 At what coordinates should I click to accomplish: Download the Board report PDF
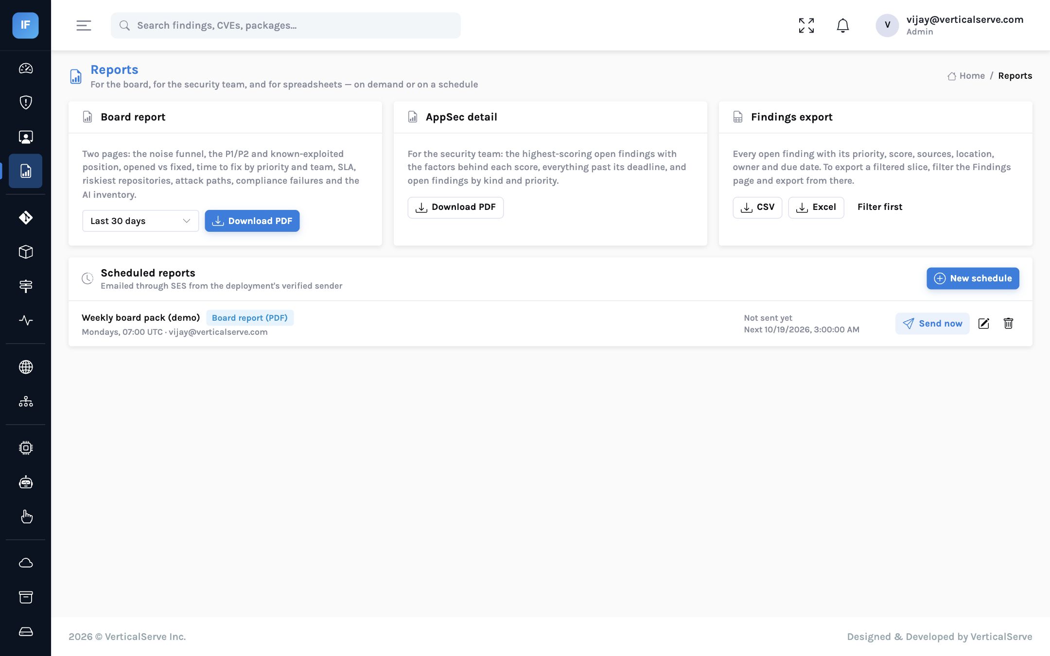(x=252, y=221)
